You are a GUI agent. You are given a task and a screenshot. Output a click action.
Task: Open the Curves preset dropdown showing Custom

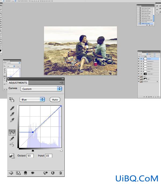coord(41,89)
